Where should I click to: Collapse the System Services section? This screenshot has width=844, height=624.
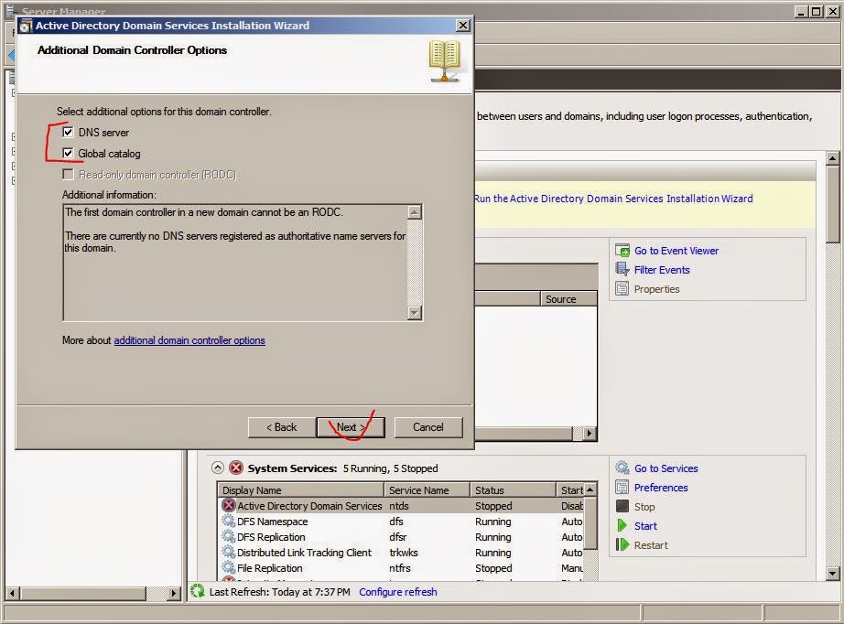click(x=218, y=468)
